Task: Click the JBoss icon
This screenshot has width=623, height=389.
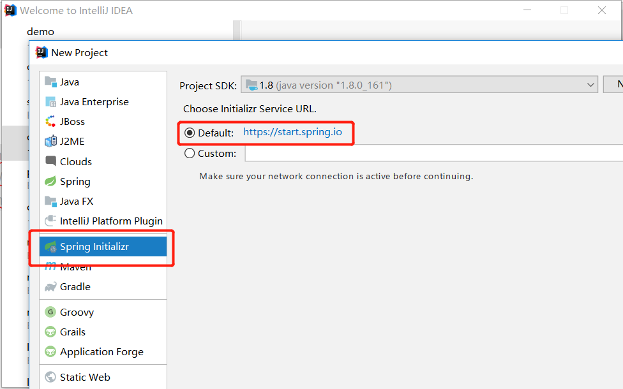Action: tap(50, 121)
